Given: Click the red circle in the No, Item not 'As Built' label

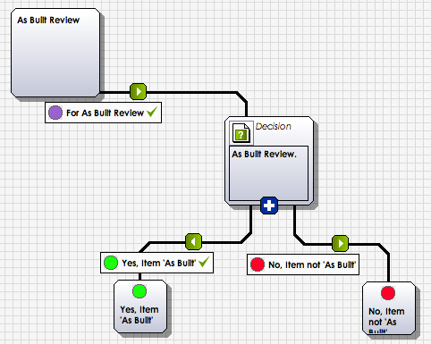Looking at the screenshot, I should 258,264.
